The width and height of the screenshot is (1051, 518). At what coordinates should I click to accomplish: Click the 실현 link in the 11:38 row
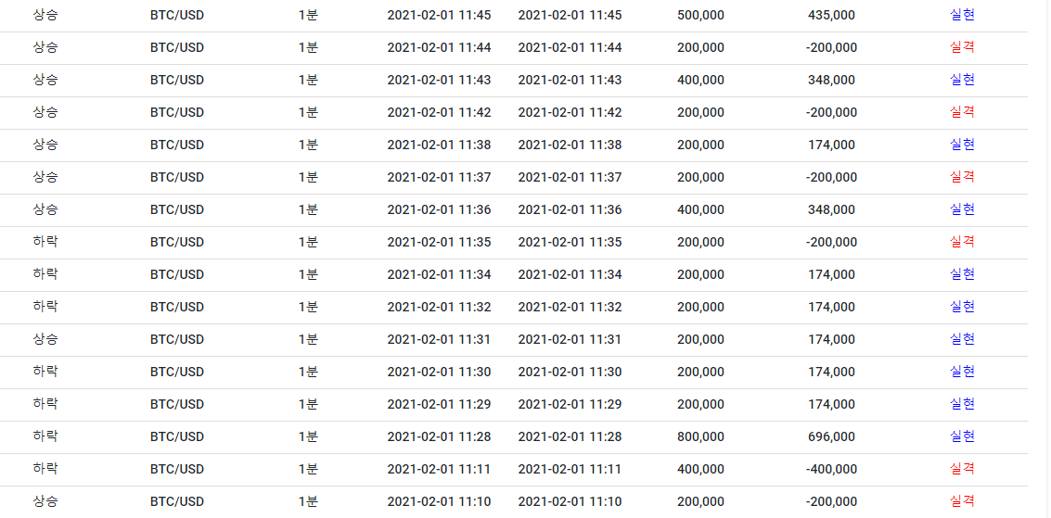(962, 145)
